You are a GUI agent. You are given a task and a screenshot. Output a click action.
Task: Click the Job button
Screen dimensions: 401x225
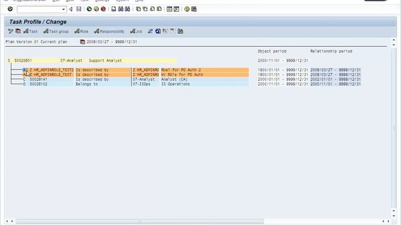pos(136,31)
